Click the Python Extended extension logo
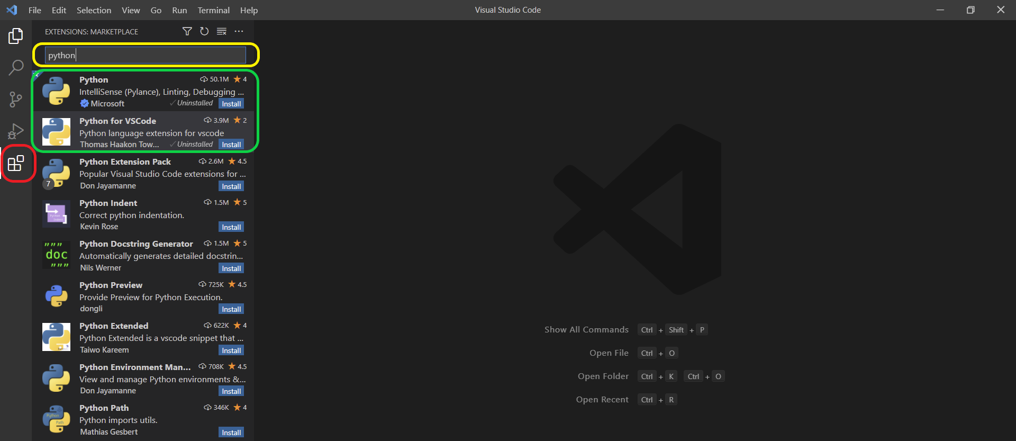The image size is (1016, 441). pyautogui.click(x=56, y=337)
